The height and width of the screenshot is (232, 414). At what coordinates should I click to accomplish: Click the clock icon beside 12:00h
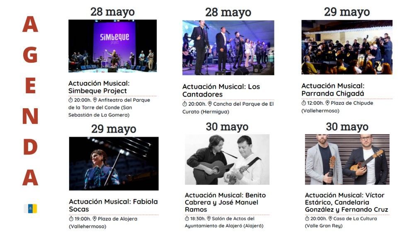(304, 103)
